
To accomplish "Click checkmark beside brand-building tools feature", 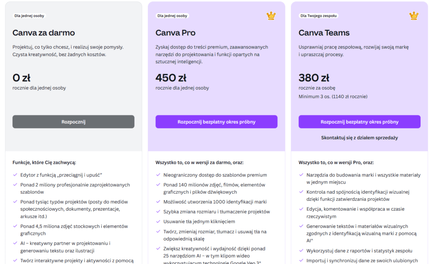I will (x=301, y=175).
